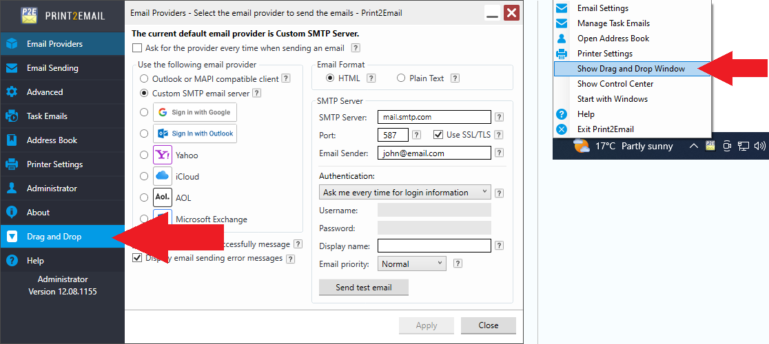Open the Email priority Normal dropdown
The image size is (769, 344).
pyautogui.click(x=411, y=264)
